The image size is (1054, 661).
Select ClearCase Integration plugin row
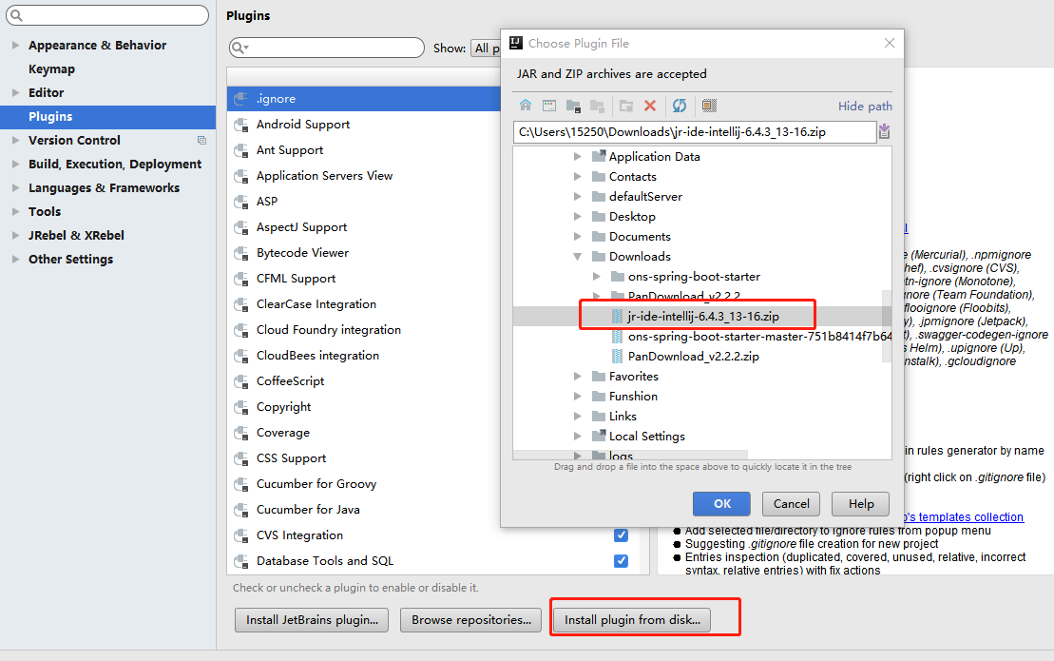tap(363, 304)
